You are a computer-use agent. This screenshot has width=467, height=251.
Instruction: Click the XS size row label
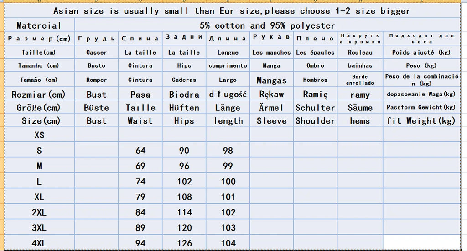(x=39, y=135)
